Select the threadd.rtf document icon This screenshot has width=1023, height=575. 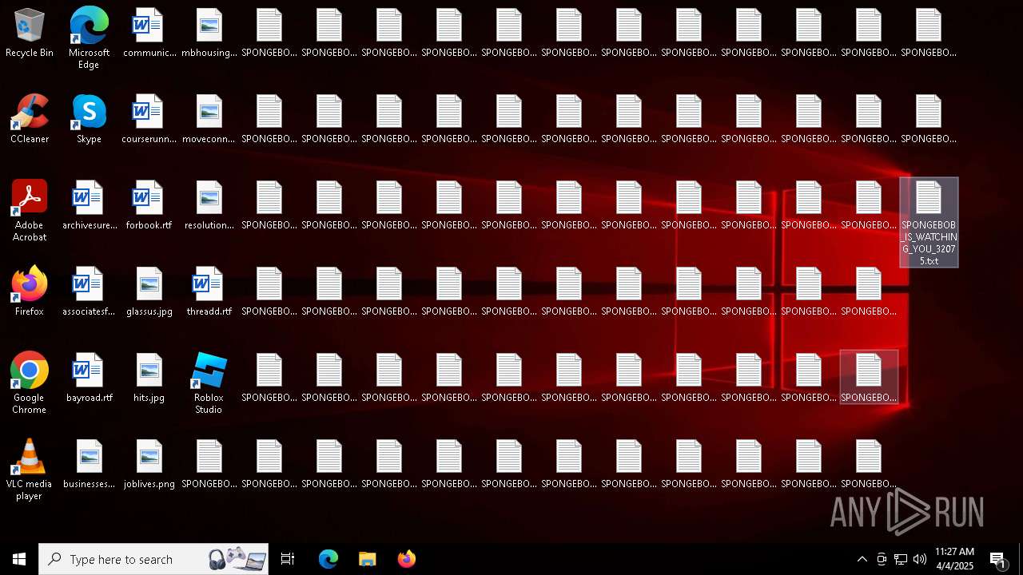pyautogui.click(x=209, y=291)
